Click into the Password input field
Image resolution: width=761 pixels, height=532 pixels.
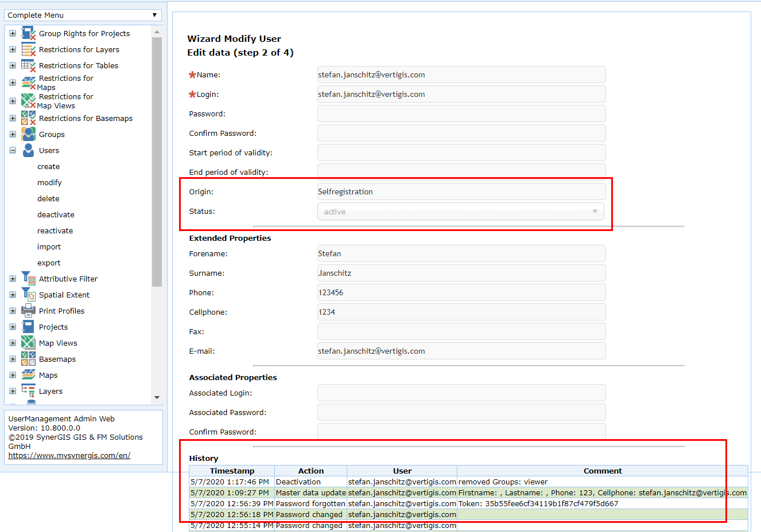point(461,114)
